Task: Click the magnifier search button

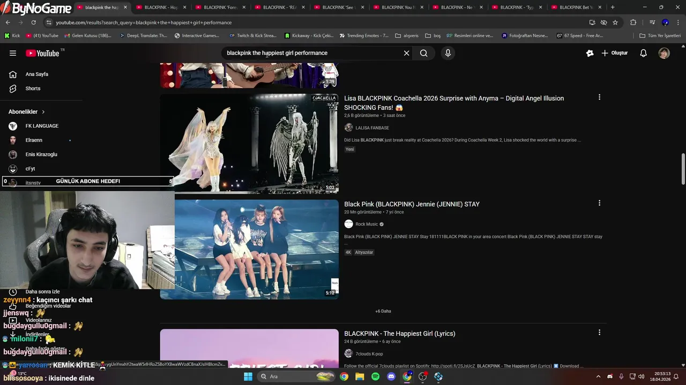Action: [x=424, y=53]
